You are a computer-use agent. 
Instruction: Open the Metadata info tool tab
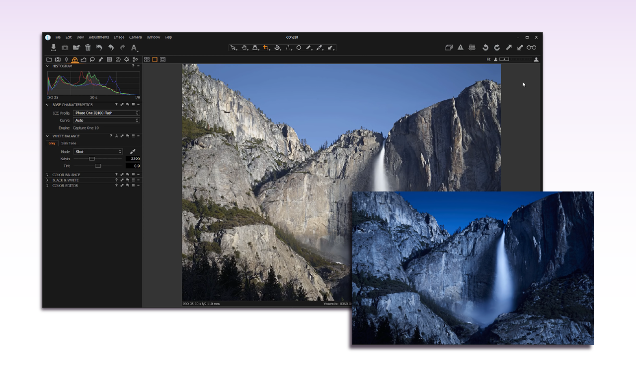pos(118,60)
